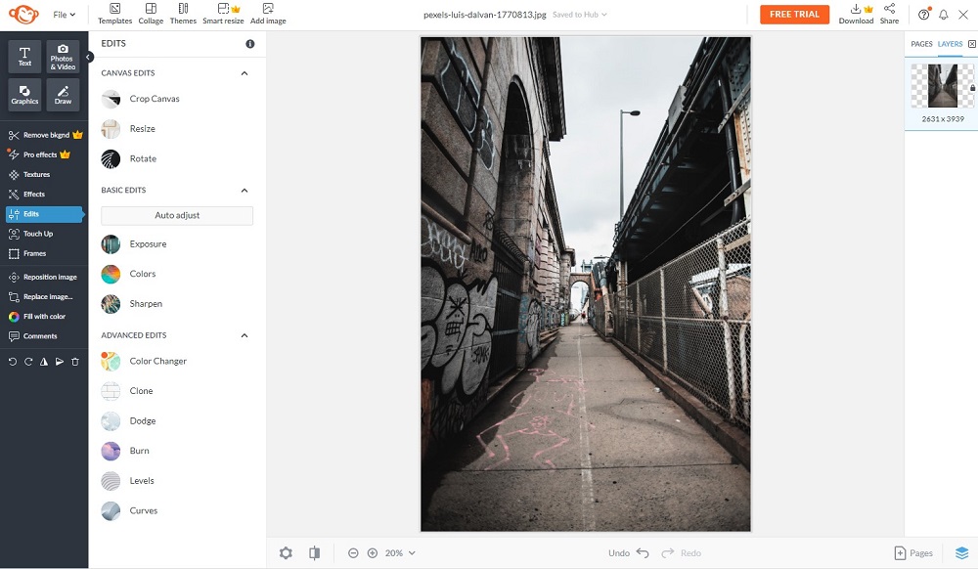The width and height of the screenshot is (978, 569).
Task: Open the Clone tool
Action: pos(140,391)
